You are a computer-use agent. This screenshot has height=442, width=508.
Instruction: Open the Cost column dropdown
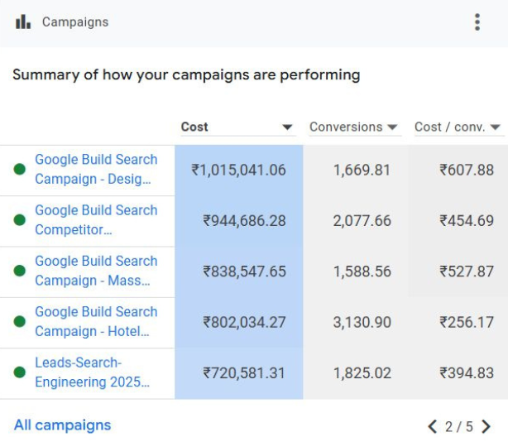coord(287,127)
